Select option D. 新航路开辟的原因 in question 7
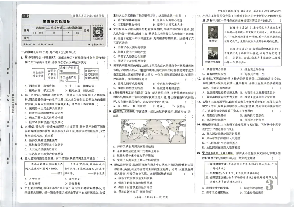Screen dimensions: 294x208 pos(166,88)
